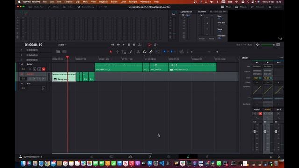
Task: Add effect to A2 in Mixer
Action: (268, 83)
